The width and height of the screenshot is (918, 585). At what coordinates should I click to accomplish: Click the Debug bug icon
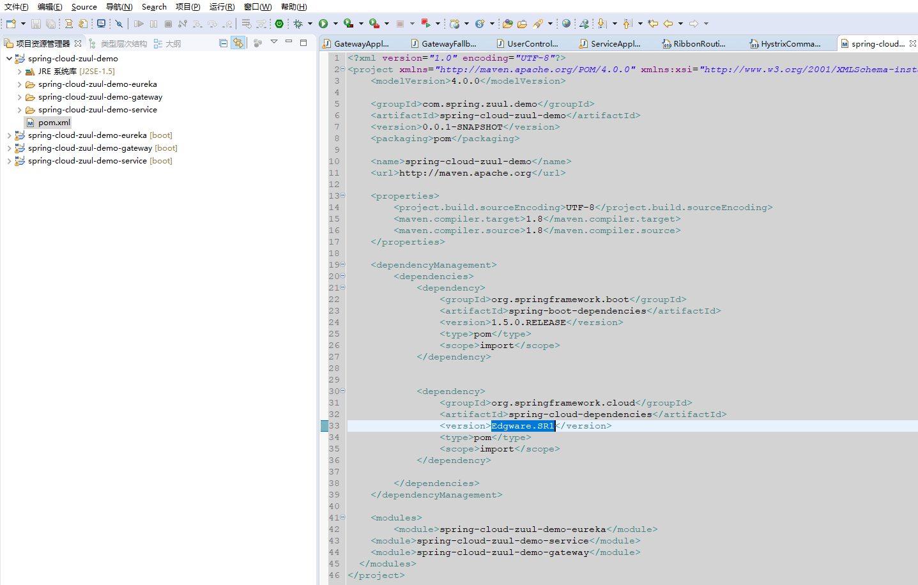298,24
